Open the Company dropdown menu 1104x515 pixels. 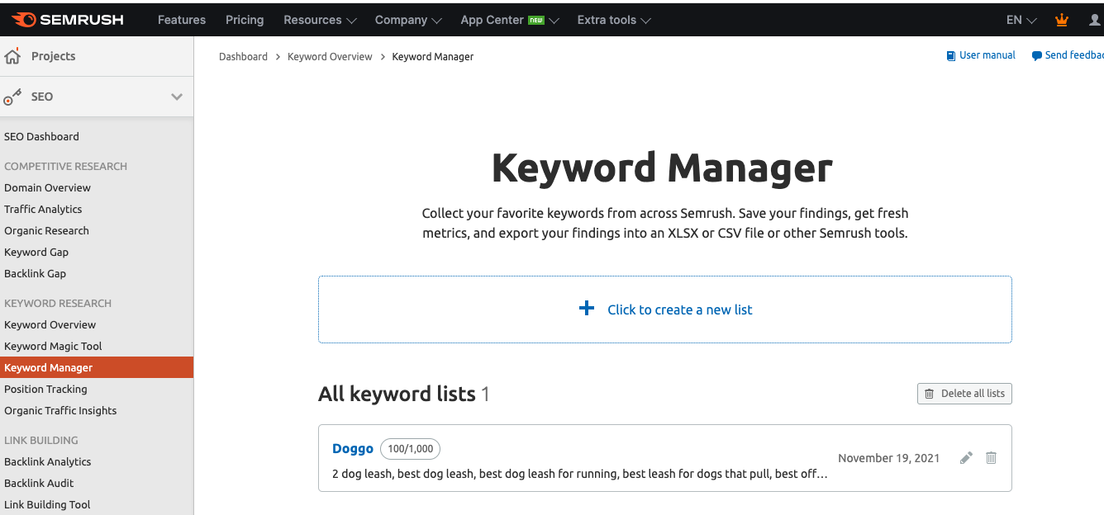pyautogui.click(x=408, y=20)
